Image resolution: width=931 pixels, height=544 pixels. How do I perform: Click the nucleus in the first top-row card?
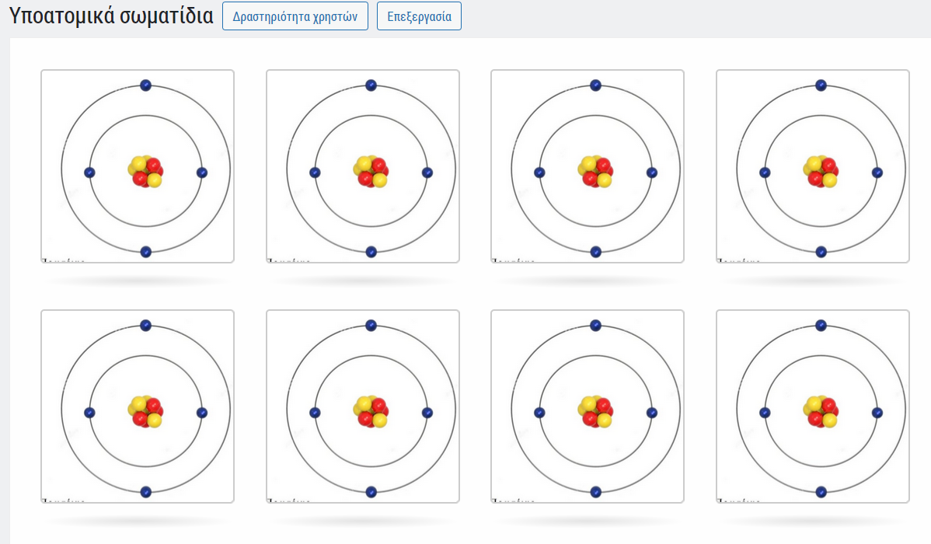[x=146, y=172]
